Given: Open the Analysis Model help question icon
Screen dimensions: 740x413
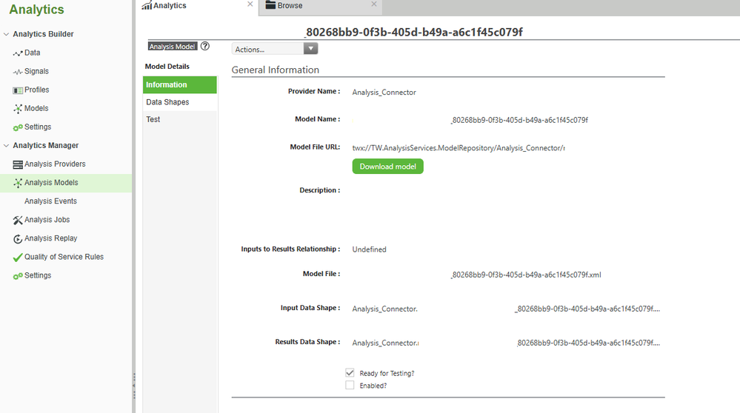Looking at the screenshot, I should tap(205, 46).
